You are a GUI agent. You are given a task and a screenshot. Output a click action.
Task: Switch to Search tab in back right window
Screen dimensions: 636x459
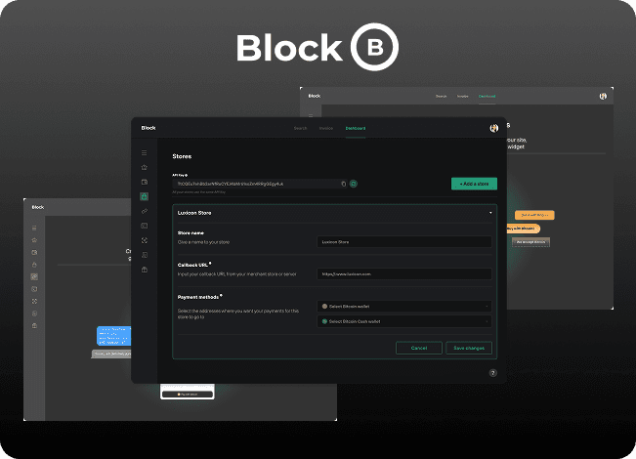point(441,96)
